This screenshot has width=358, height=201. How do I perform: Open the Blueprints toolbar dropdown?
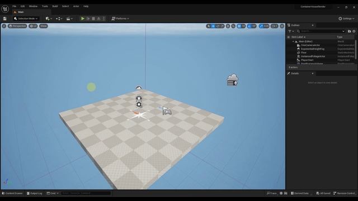[59, 18]
